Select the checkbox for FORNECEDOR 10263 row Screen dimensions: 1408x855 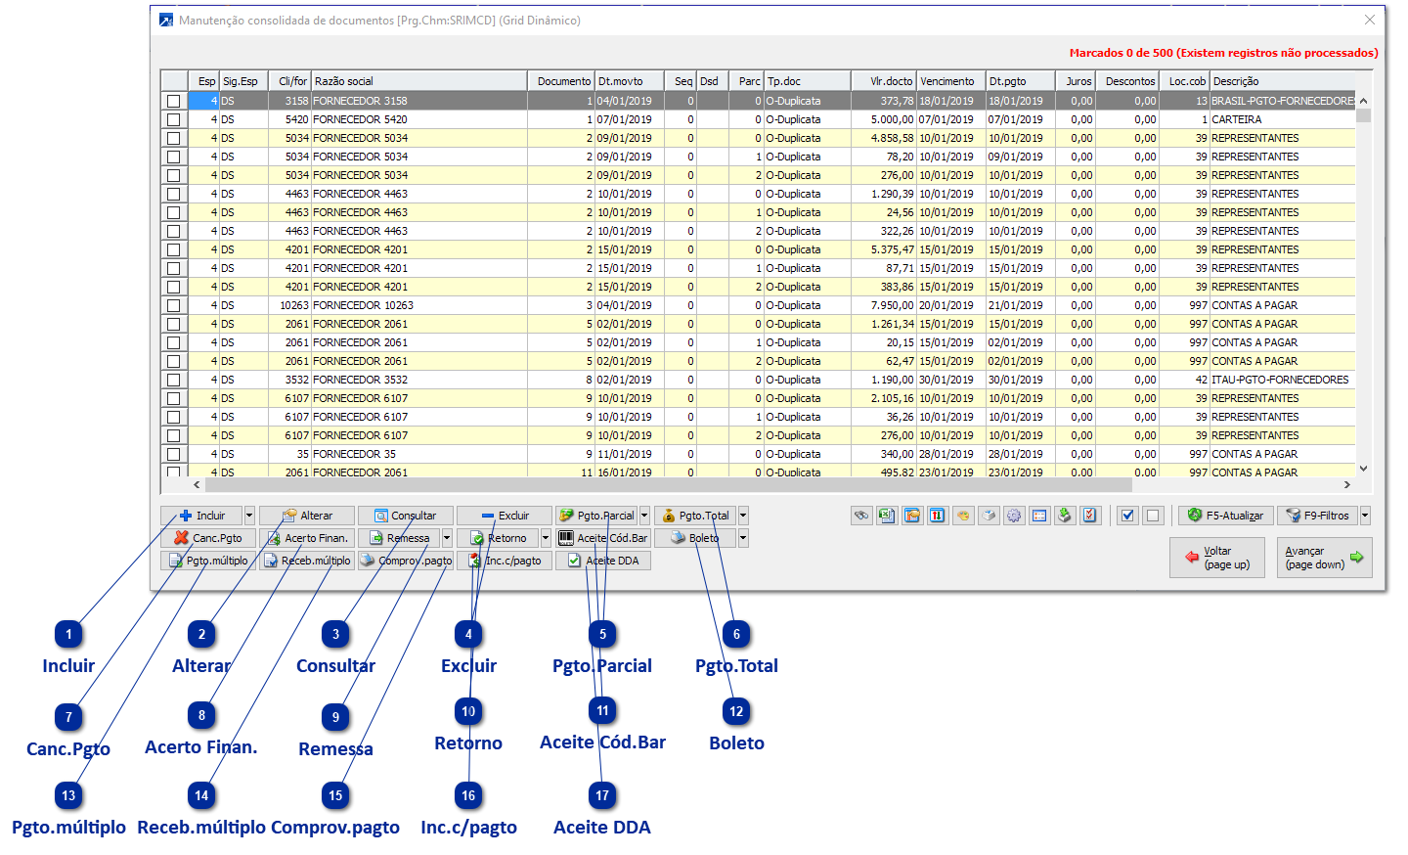point(174,305)
